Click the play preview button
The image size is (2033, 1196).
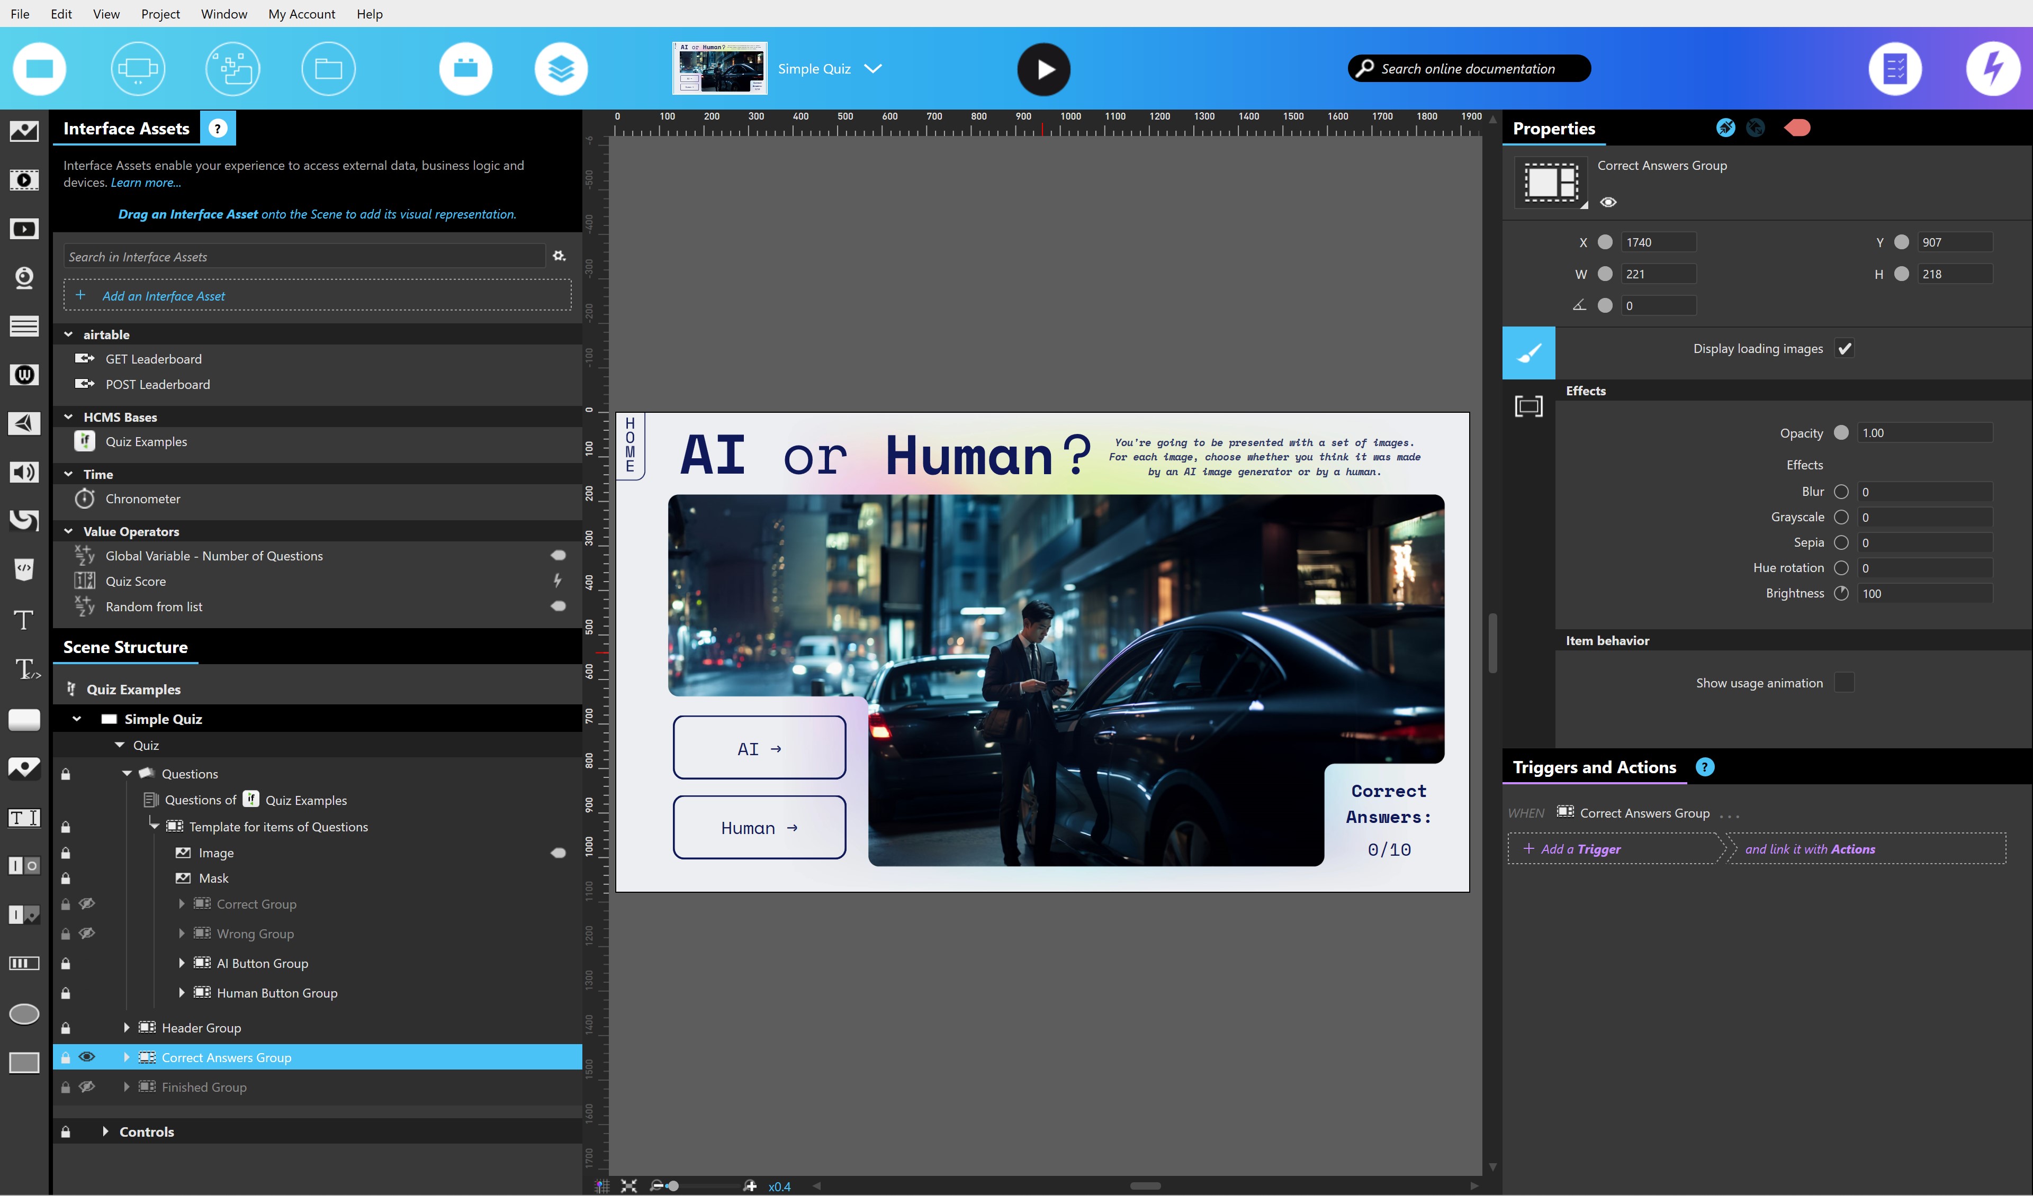point(1043,69)
